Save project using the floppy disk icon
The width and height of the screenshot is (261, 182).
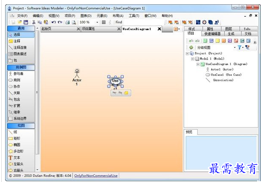tap(26, 22)
